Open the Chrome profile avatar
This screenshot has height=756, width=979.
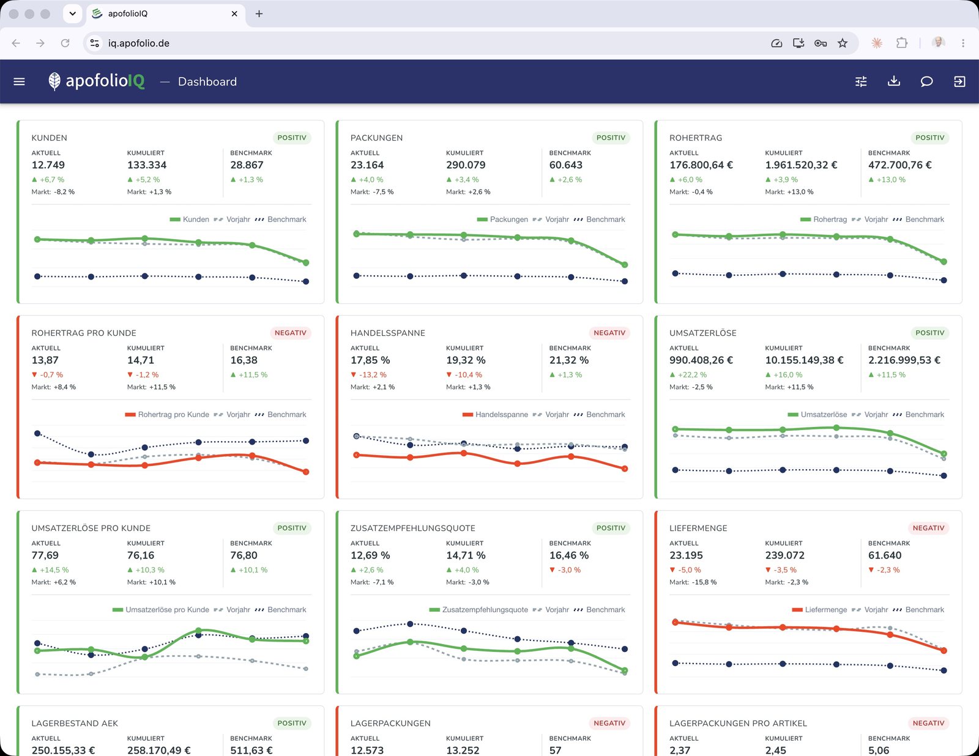pos(939,43)
